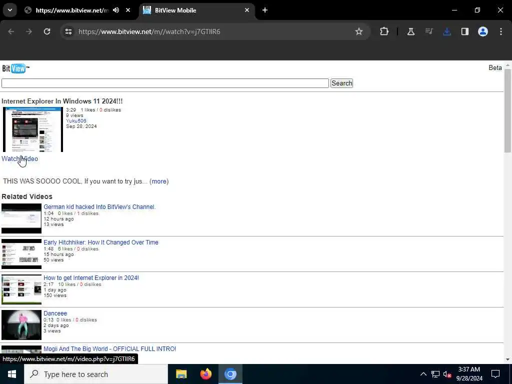Expand the tab search dropdown arrow
This screenshot has height=384, width=512.
(10, 10)
